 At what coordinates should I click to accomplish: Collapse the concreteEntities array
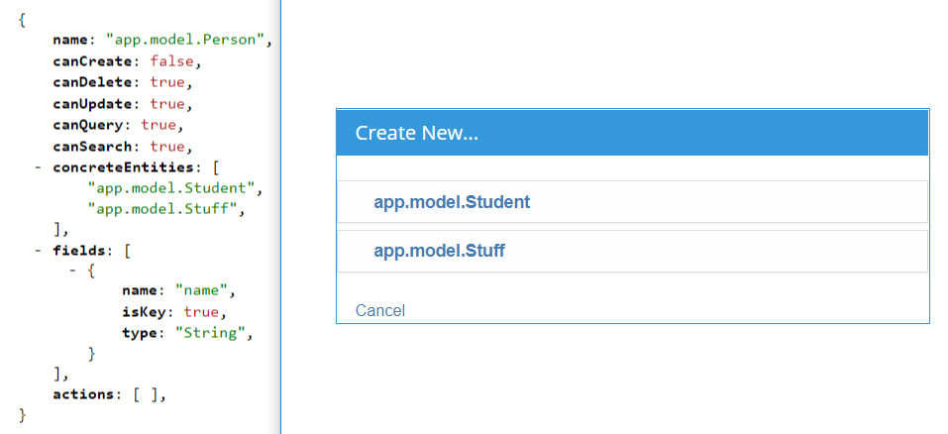tap(38, 167)
